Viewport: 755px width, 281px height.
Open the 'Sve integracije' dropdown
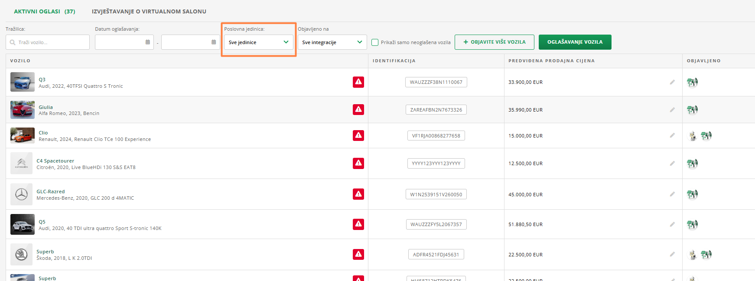point(332,42)
